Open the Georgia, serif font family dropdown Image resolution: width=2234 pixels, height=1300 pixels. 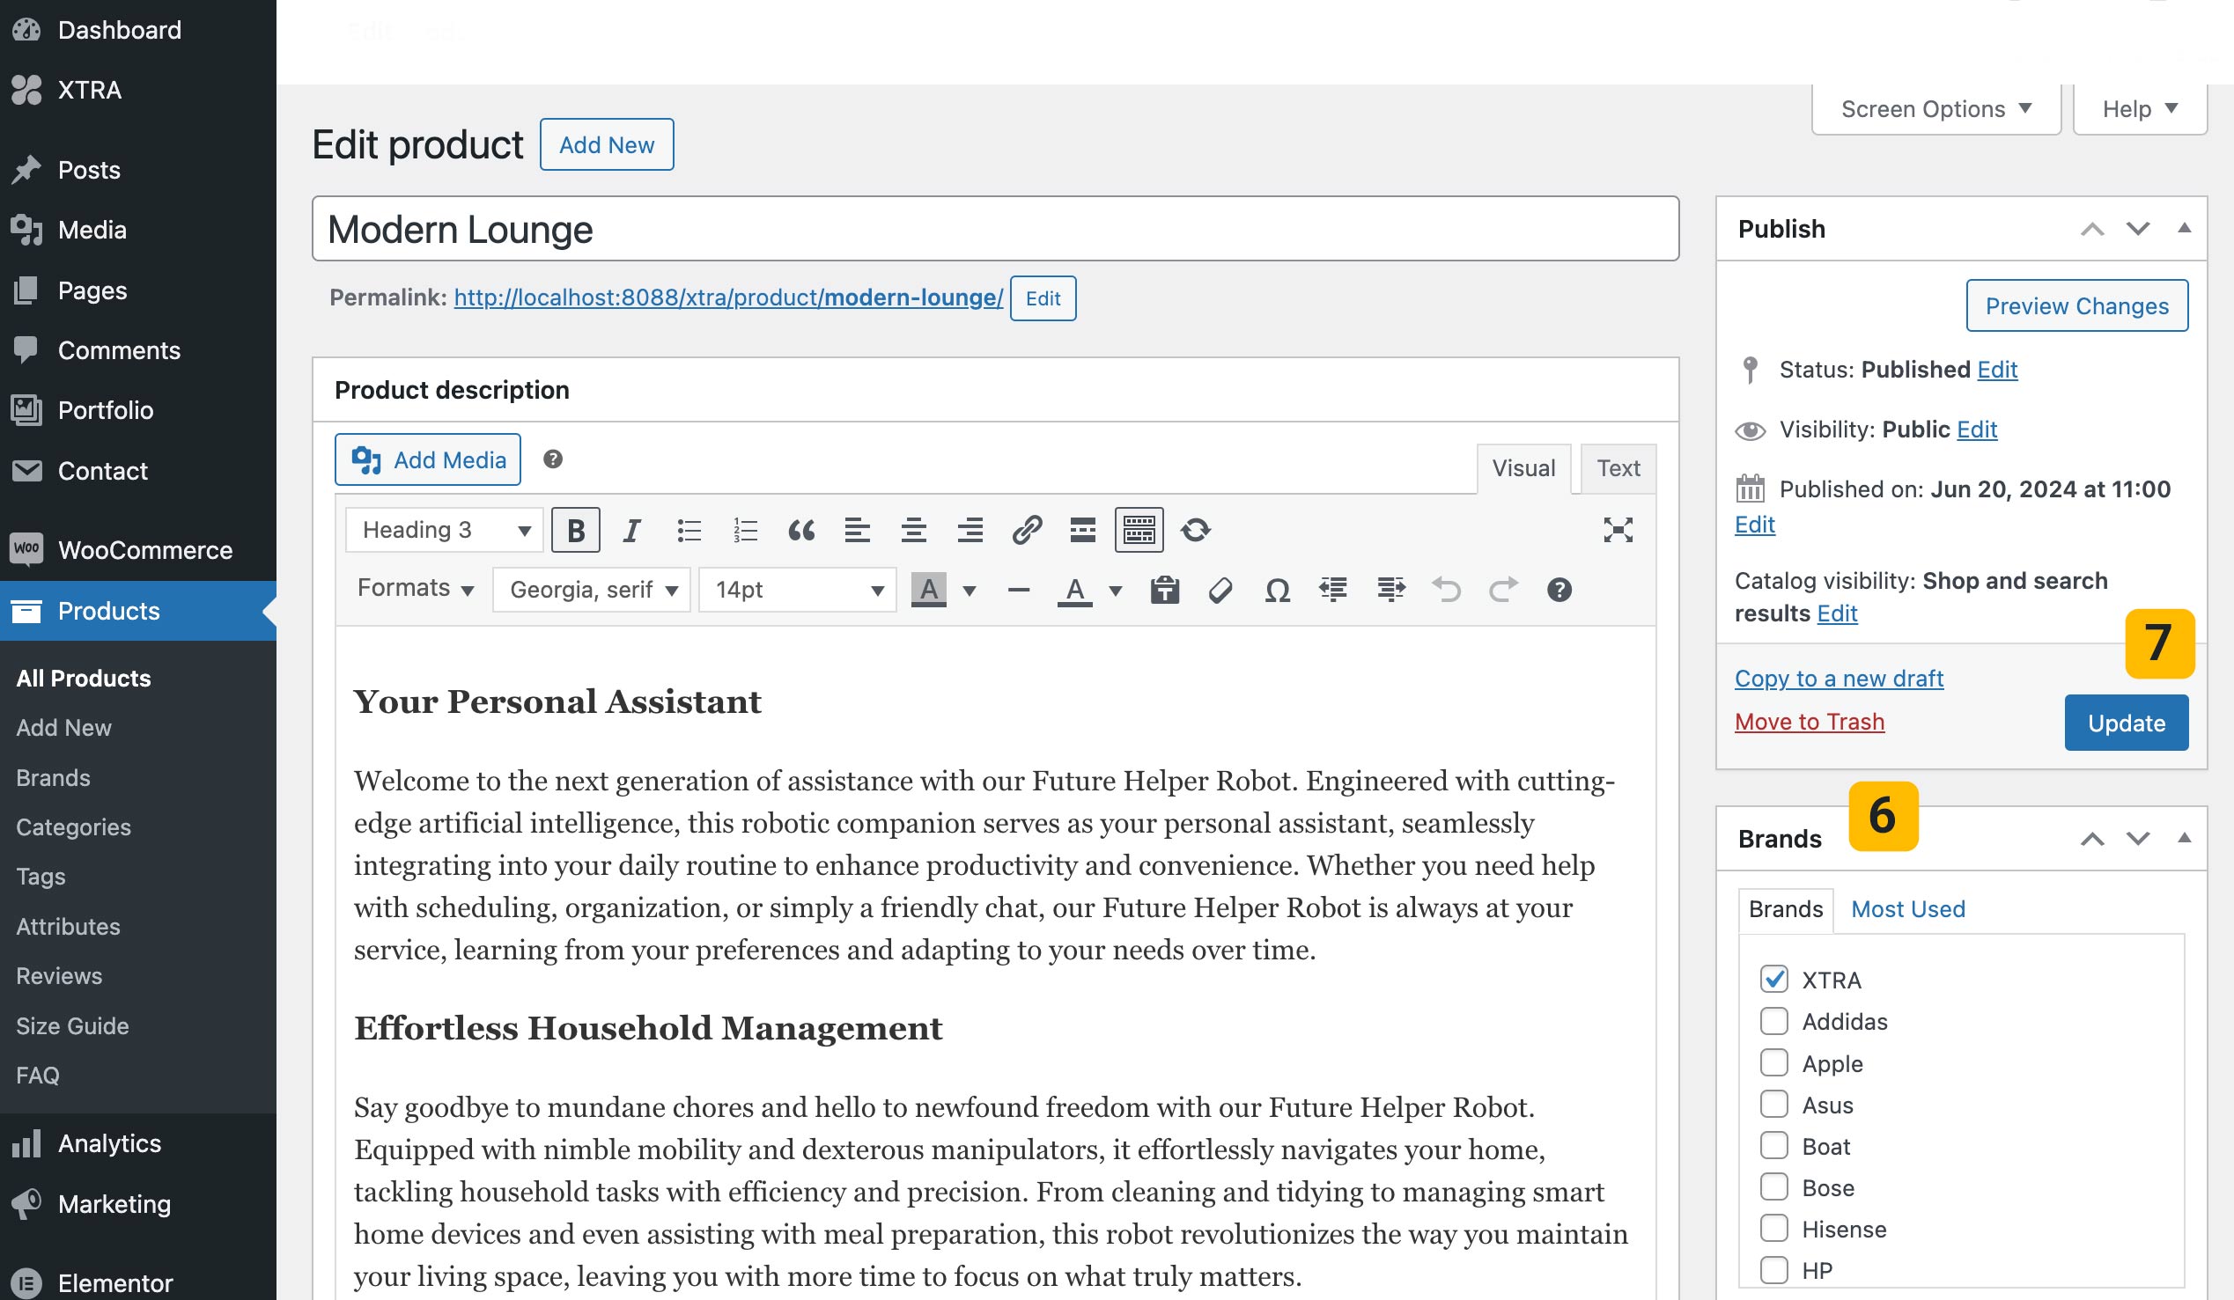[591, 590]
